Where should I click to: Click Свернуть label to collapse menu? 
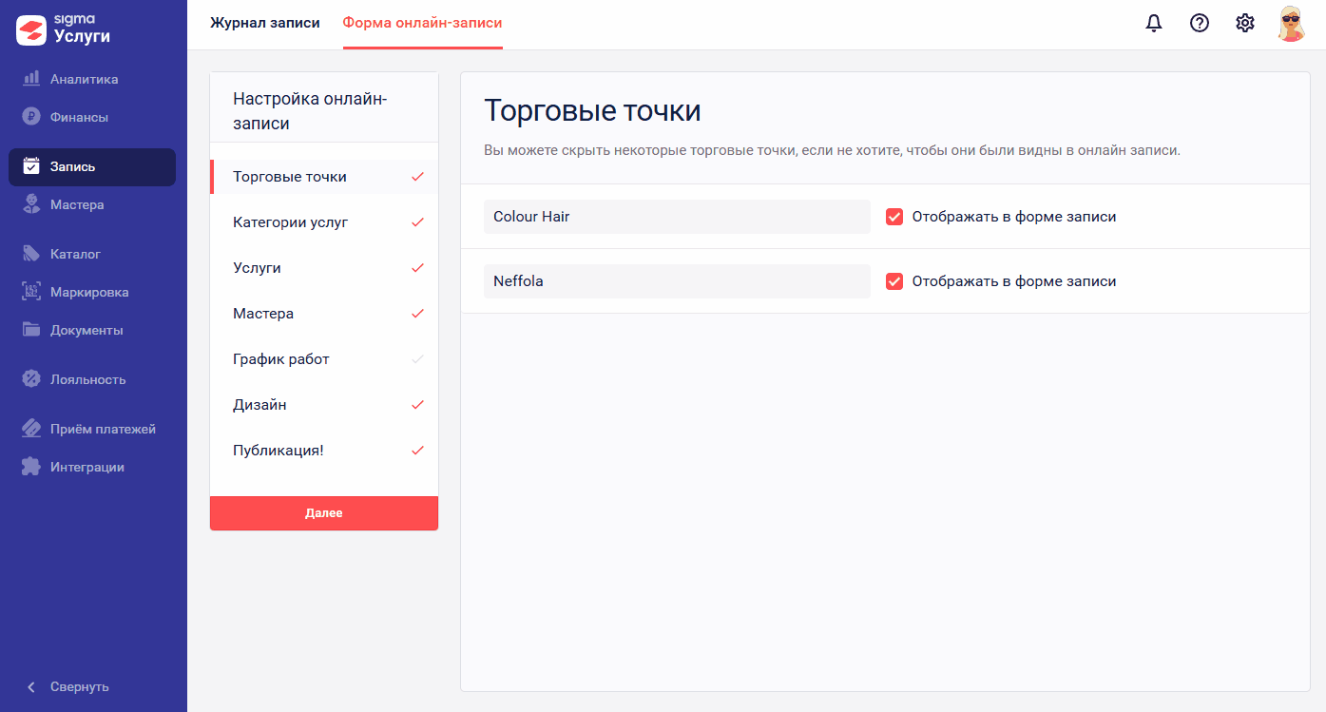tap(80, 686)
